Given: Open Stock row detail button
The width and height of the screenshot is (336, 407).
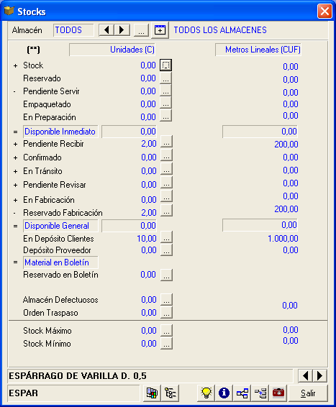Looking at the screenshot, I should click(x=166, y=65).
